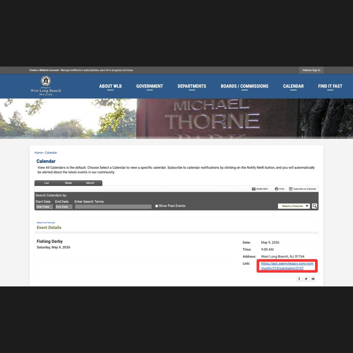Click the Print printer icon
Image resolution: width=353 pixels, height=353 pixels.
click(x=277, y=189)
